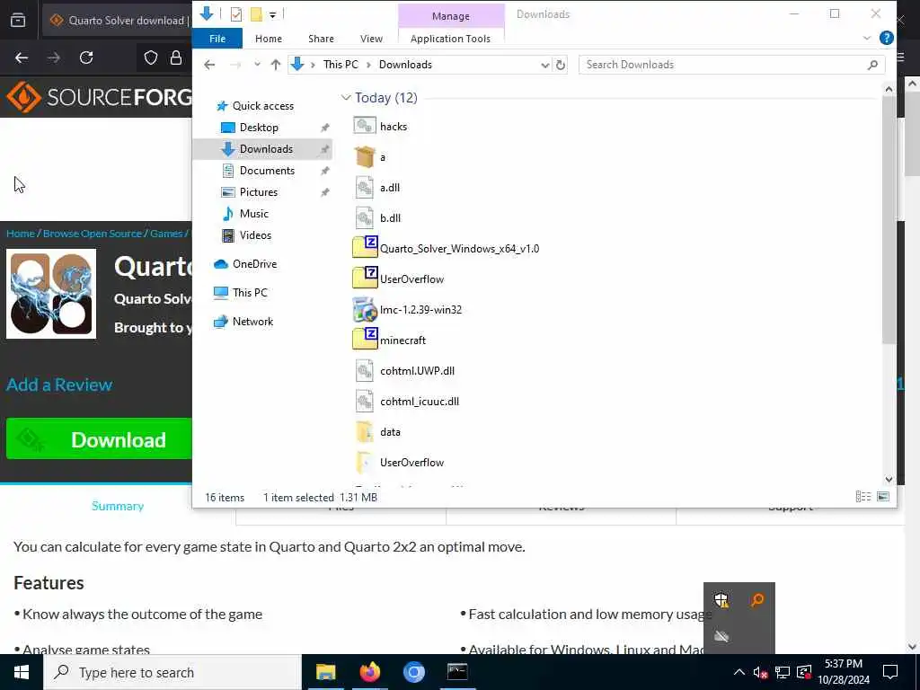Select Pictures in navigation pane
This screenshot has width=920, height=690.
pyautogui.click(x=258, y=192)
